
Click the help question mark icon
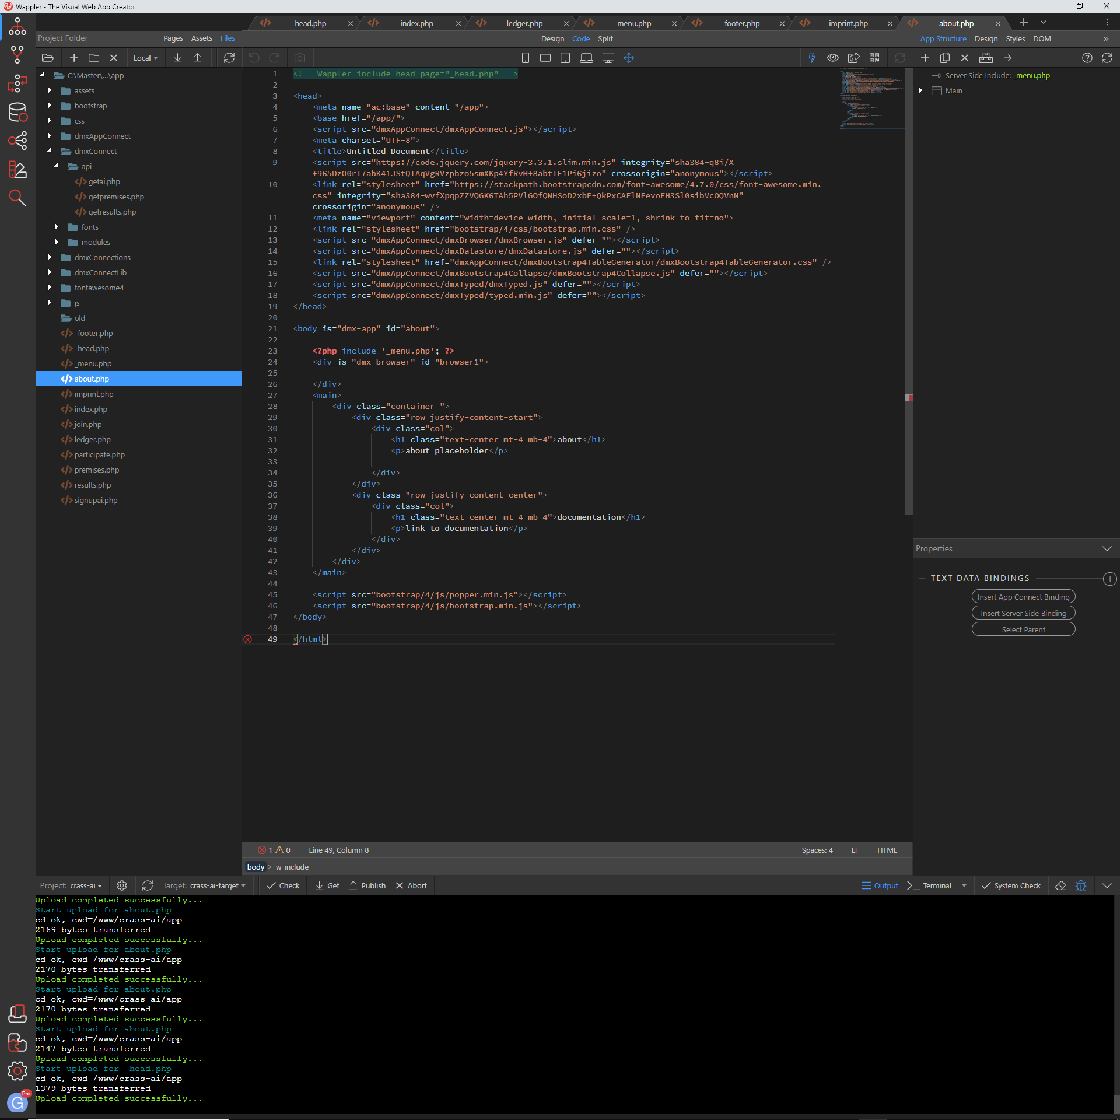pos(1087,58)
